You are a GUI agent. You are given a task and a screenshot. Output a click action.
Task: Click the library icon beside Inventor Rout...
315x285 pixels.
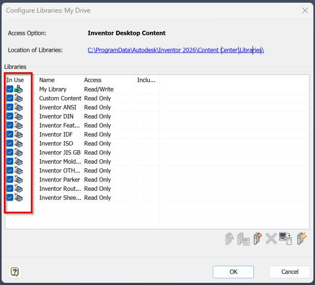[19, 189]
